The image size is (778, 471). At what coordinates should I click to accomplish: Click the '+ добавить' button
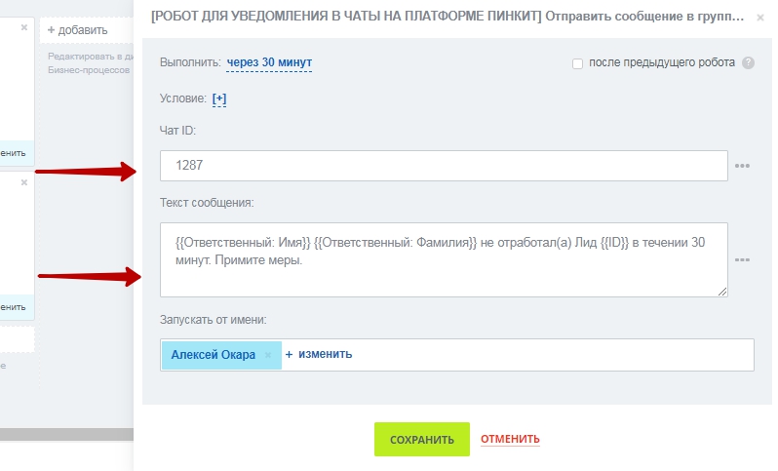point(78,31)
